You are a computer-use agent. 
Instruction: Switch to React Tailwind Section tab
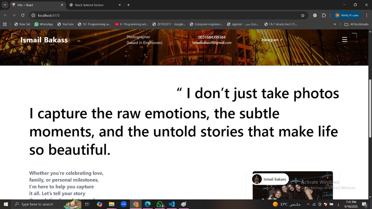pyautogui.click(x=95, y=5)
